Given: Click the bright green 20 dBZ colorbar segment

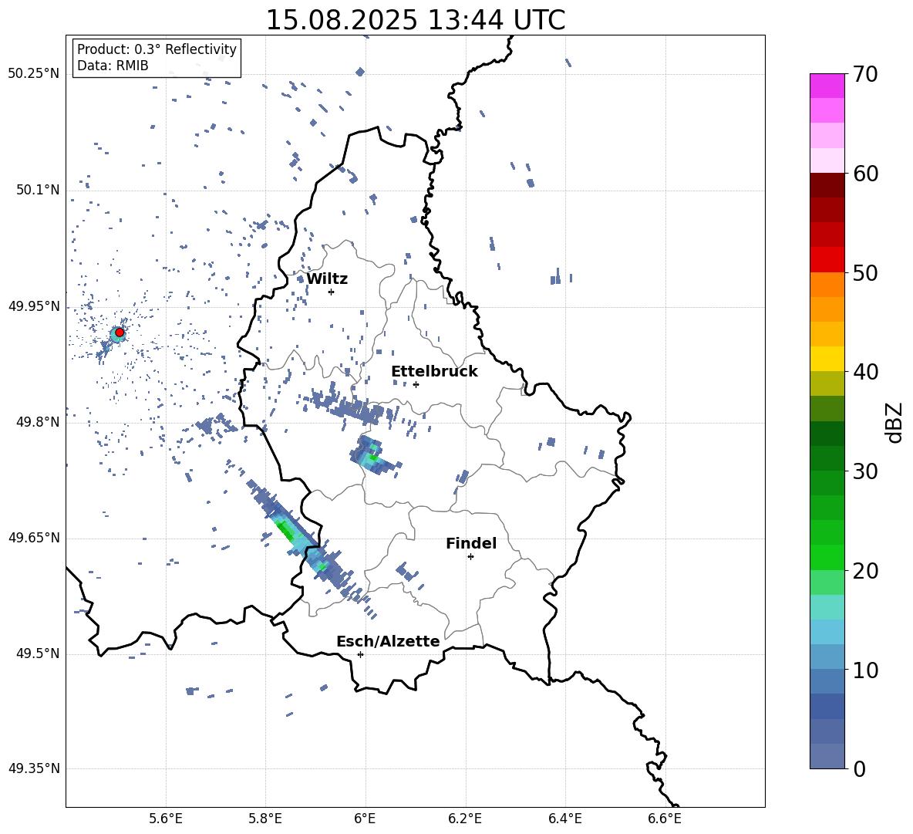Looking at the screenshot, I should (827, 557).
